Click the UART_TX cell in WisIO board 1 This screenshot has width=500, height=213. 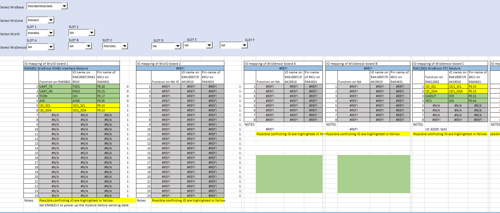pyautogui.click(x=55, y=87)
